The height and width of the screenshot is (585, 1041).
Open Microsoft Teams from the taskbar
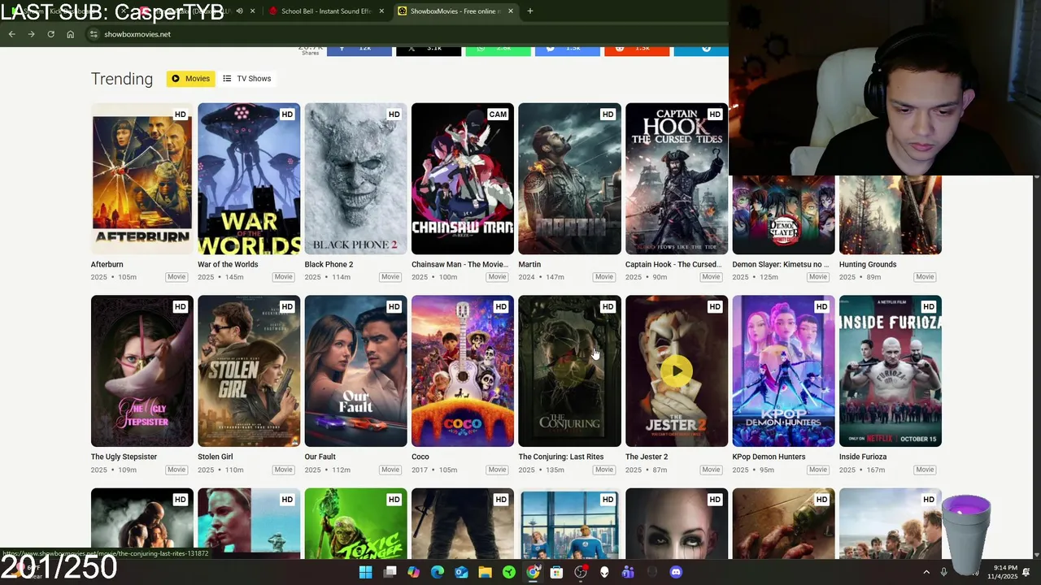628,572
